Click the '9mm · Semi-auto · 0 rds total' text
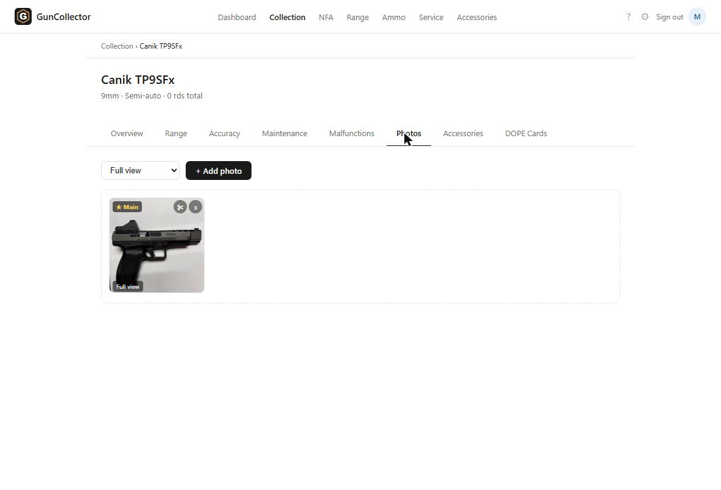Screen dimensions: 721x490 point(152,95)
